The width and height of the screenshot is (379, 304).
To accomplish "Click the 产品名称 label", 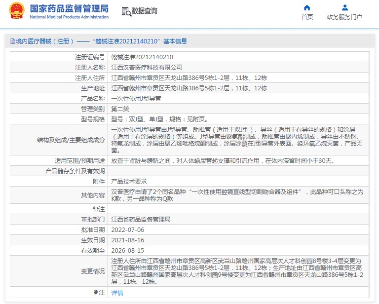I will tap(93, 99).
